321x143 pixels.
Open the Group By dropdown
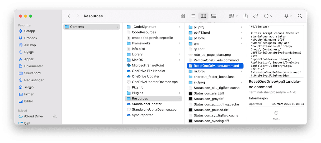point(234,16)
